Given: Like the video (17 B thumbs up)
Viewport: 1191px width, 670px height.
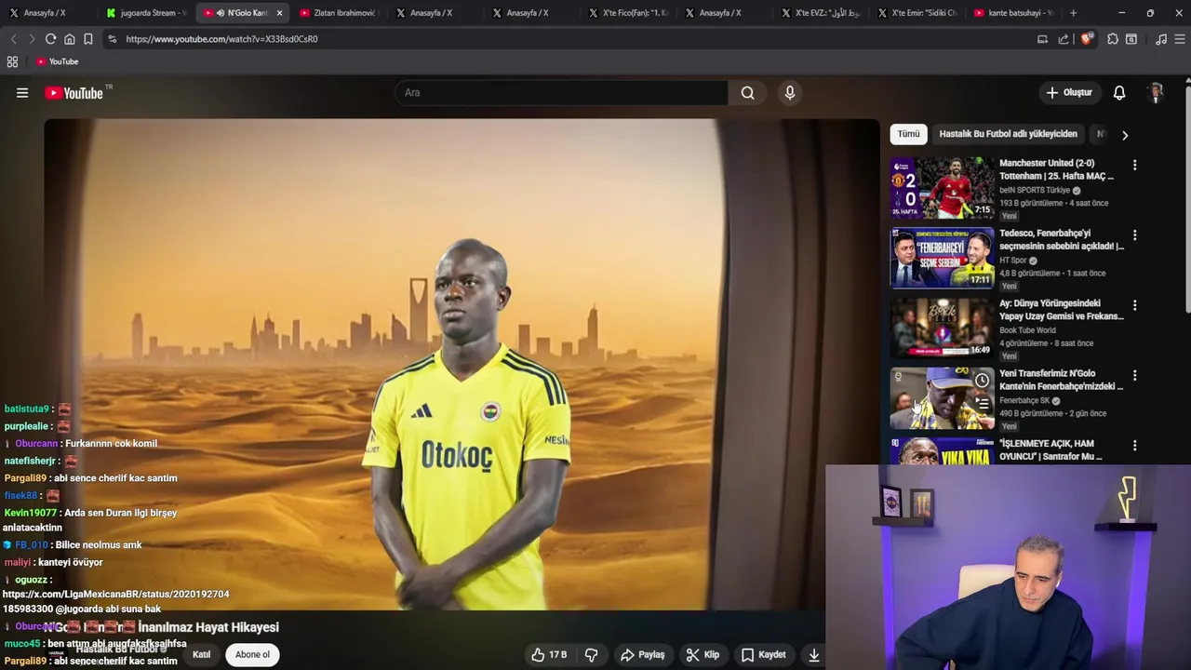Looking at the screenshot, I should [548, 655].
